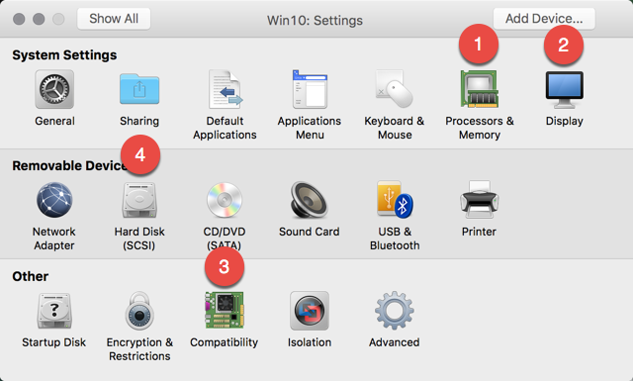
Task: Choose the Startup Disk icon
Action: coord(54,311)
